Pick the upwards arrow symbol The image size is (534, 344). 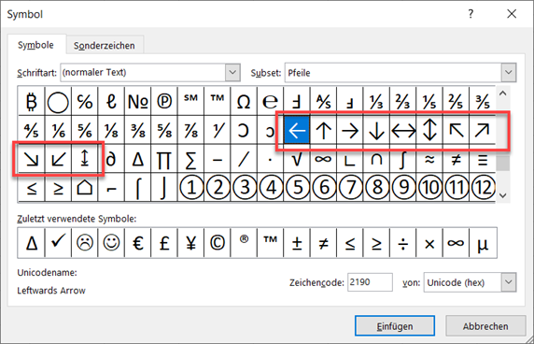click(x=324, y=130)
